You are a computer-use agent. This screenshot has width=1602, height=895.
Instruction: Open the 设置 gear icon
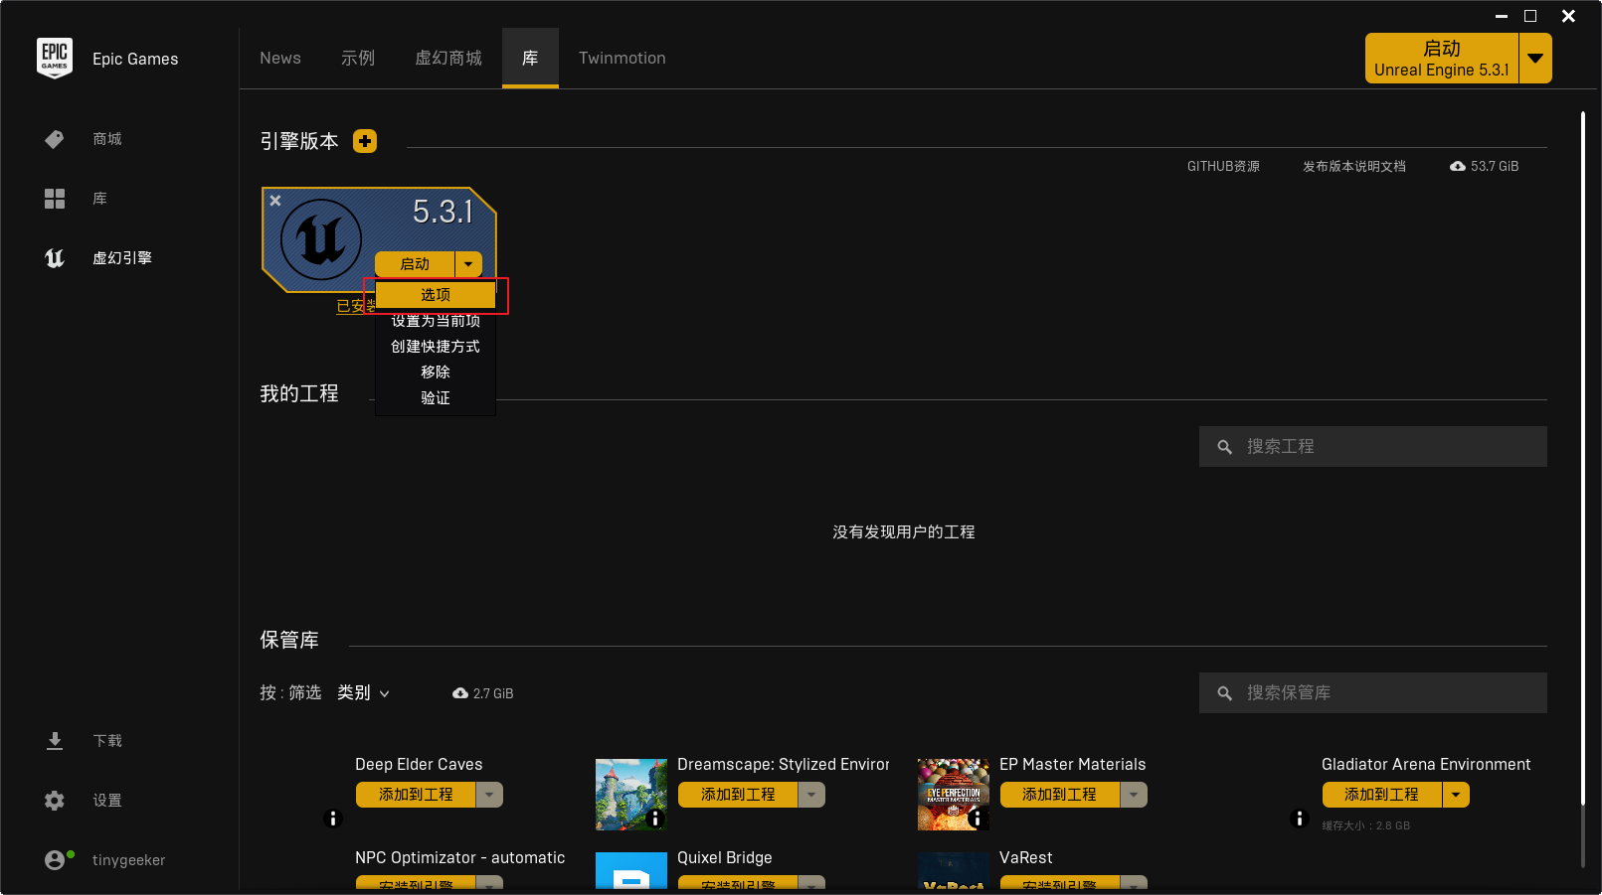pos(55,801)
